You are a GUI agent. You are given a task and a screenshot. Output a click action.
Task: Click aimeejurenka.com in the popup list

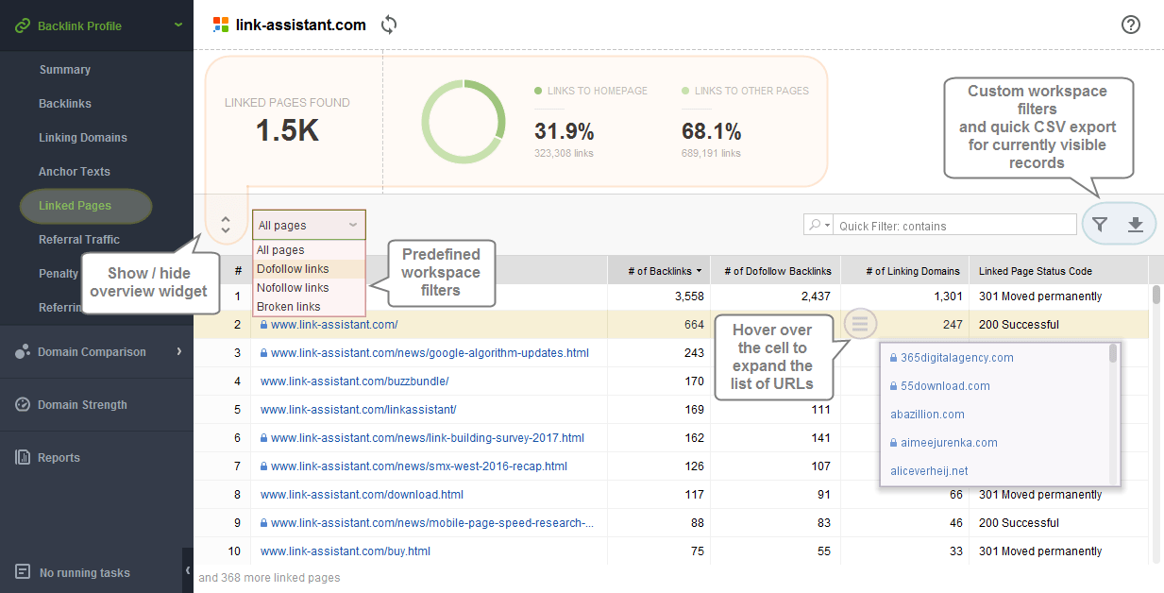(949, 443)
